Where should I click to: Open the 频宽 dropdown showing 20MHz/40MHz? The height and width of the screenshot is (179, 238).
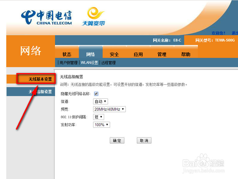[x=109, y=109]
